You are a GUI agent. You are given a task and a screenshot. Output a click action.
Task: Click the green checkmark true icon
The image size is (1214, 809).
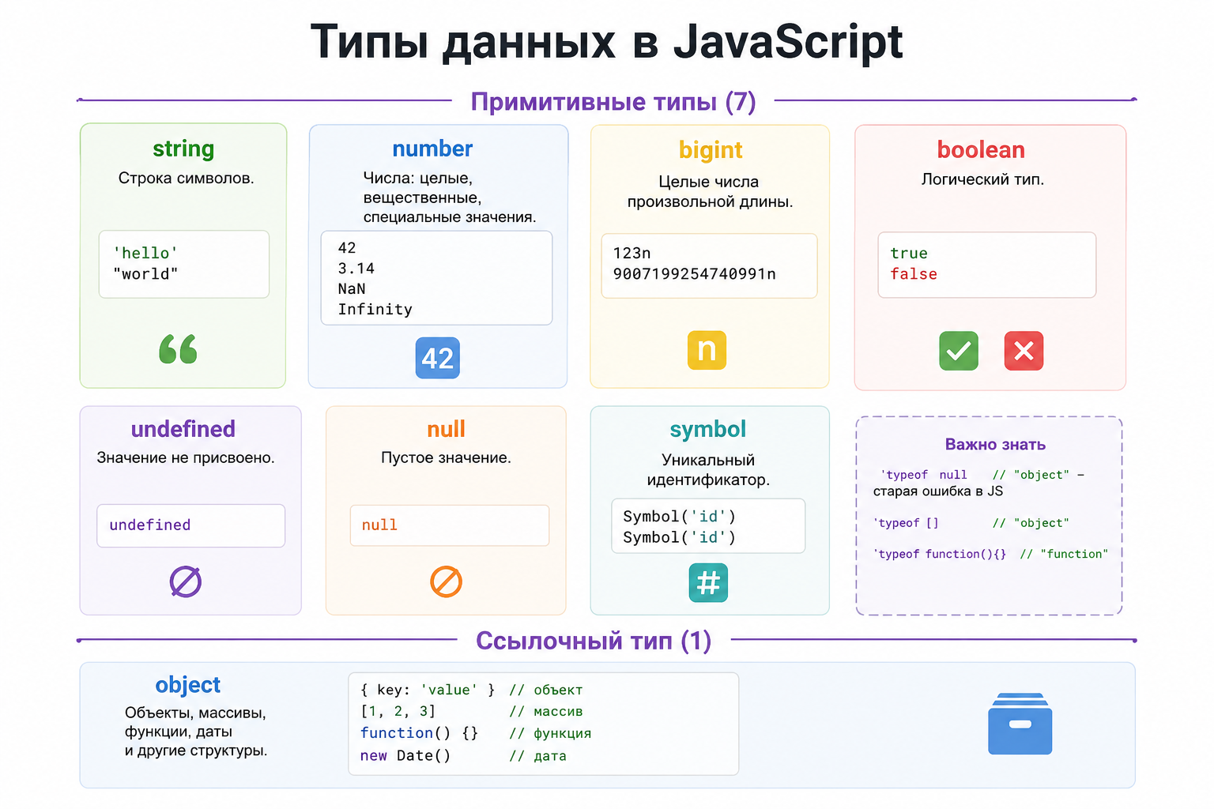(959, 351)
